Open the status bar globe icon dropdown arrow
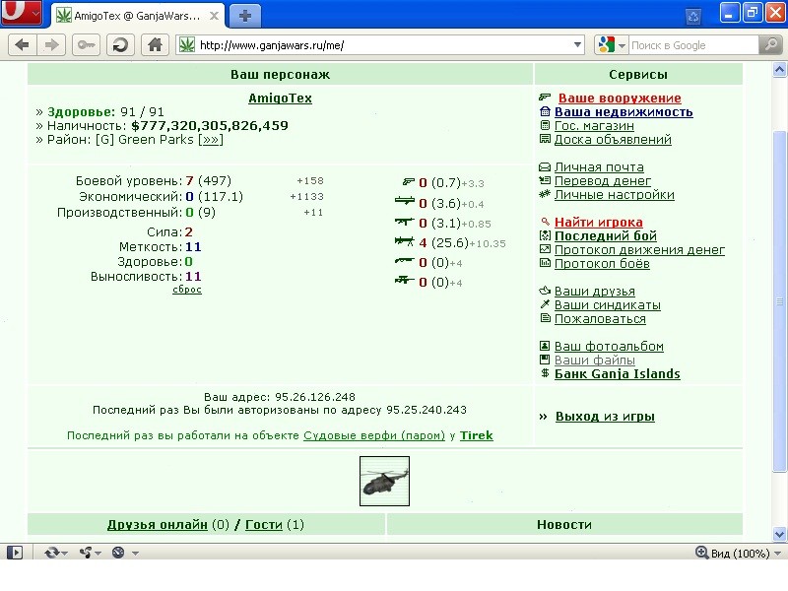Viewport: 788px width, 591px height. [x=135, y=554]
